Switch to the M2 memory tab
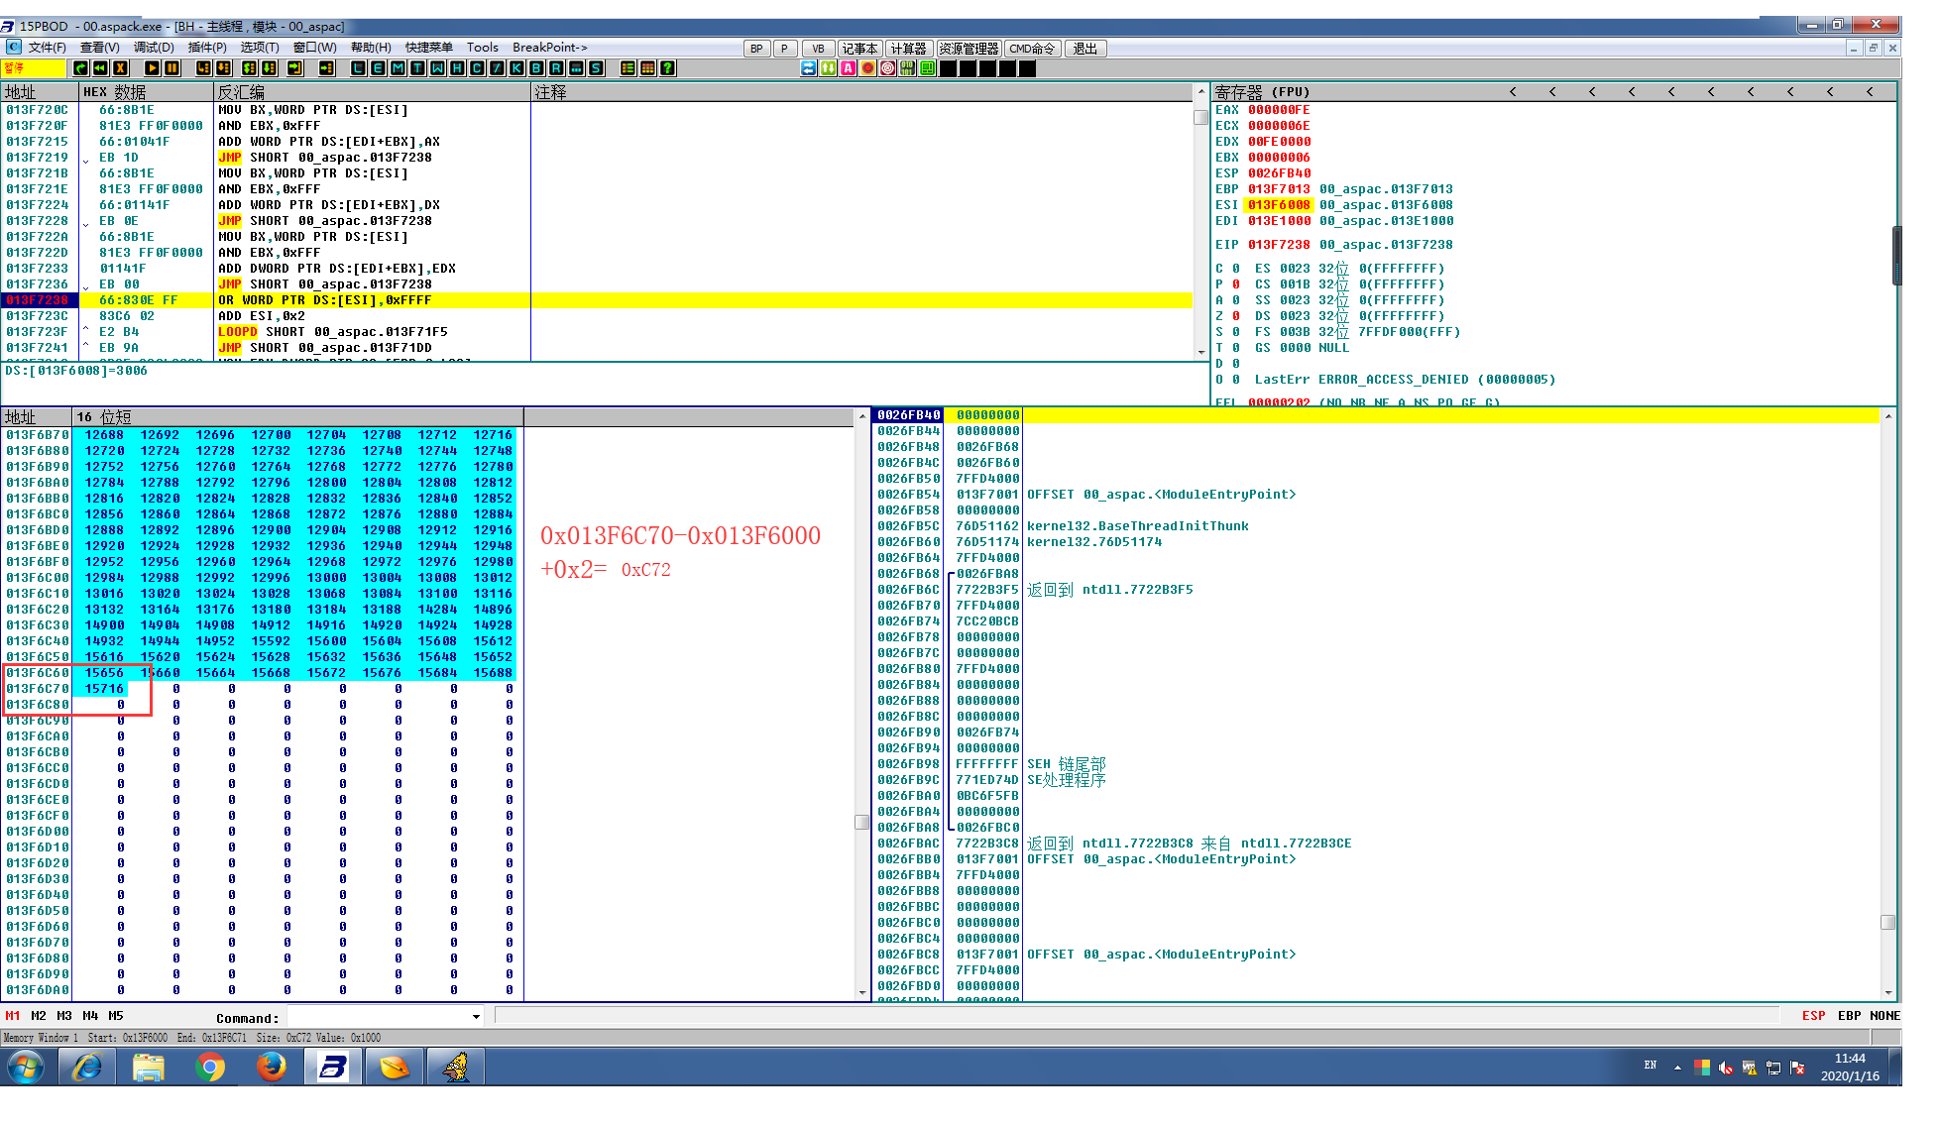Viewport: 1940px width, 1127px height. 39,1016
